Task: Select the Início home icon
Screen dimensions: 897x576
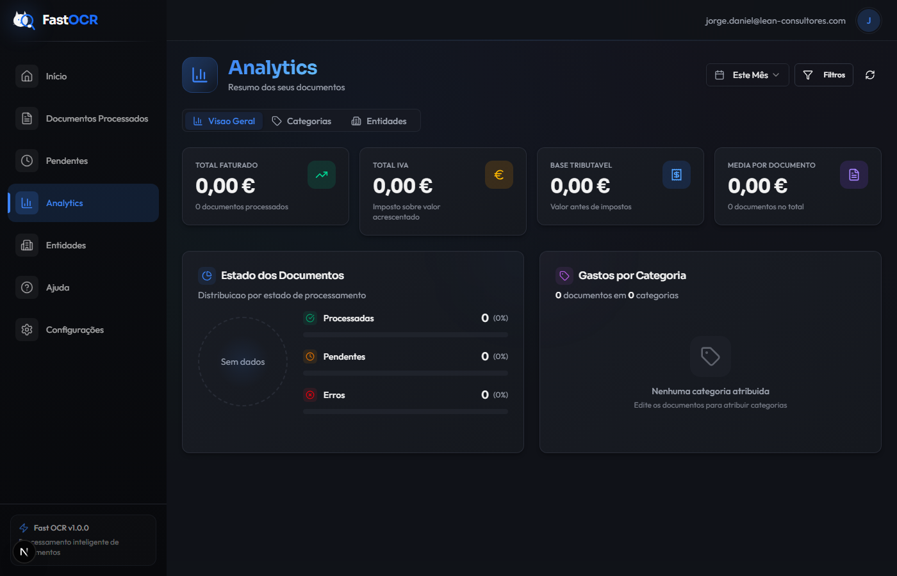Action: pyautogui.click(x=26, y=76)
